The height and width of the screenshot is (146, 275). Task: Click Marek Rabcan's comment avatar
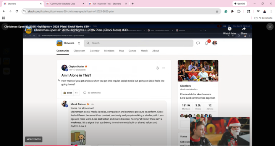[x=65, y=103]
